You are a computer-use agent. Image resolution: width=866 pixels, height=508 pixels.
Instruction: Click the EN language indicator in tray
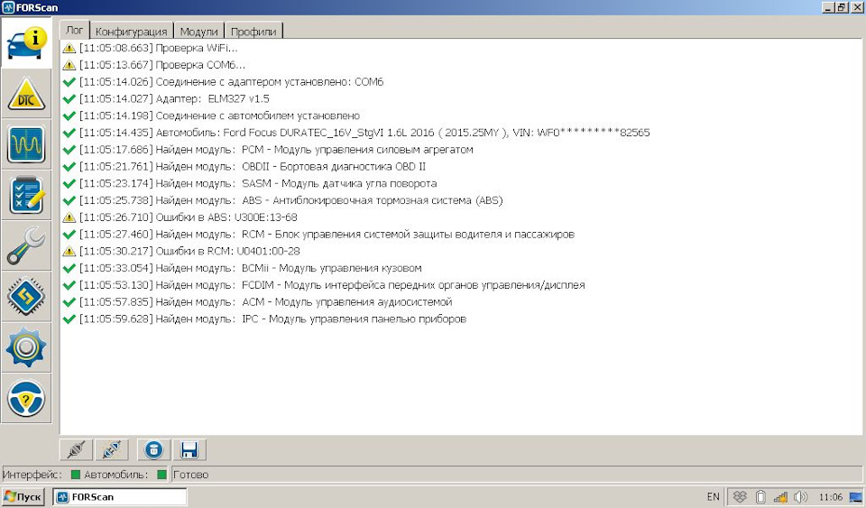tap(713, 496)
